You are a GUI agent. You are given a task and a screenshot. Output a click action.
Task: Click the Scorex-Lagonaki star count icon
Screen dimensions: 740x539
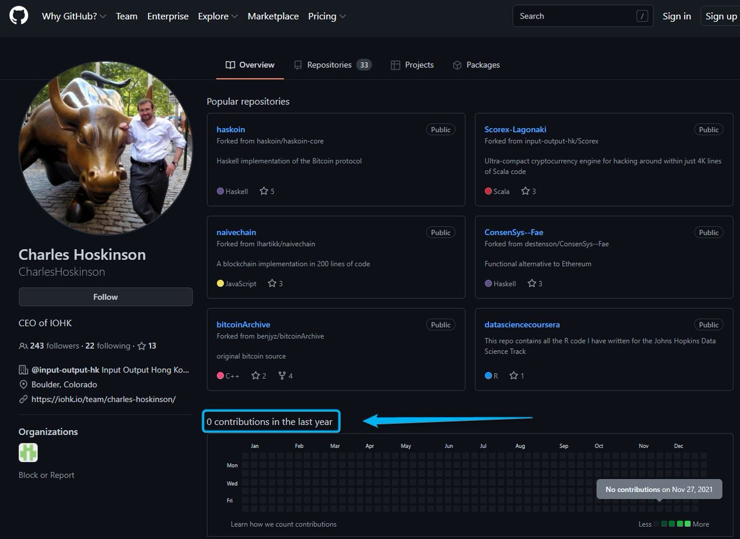point(525,191)
